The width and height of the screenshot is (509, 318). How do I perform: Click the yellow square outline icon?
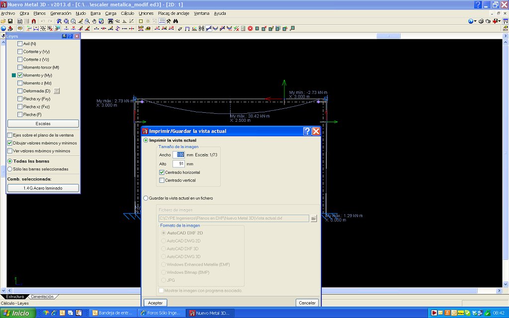pyautogui.click(x=141, y=21)
